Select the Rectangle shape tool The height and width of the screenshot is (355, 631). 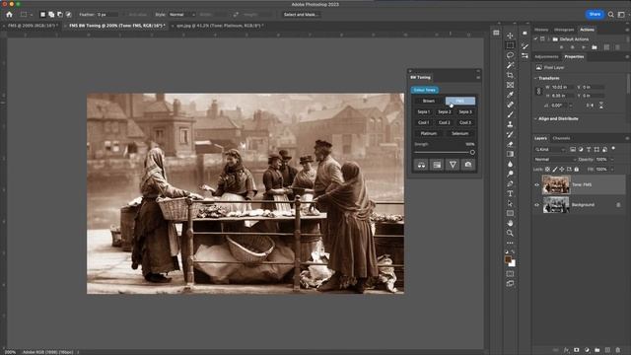510,213
